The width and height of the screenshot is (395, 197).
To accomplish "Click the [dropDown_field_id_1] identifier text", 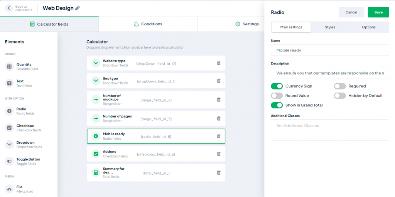I will tap(156, 81).
